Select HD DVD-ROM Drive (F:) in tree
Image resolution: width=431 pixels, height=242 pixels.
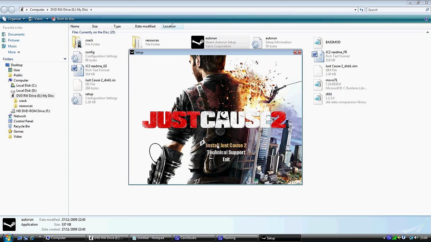coord(33,111)
